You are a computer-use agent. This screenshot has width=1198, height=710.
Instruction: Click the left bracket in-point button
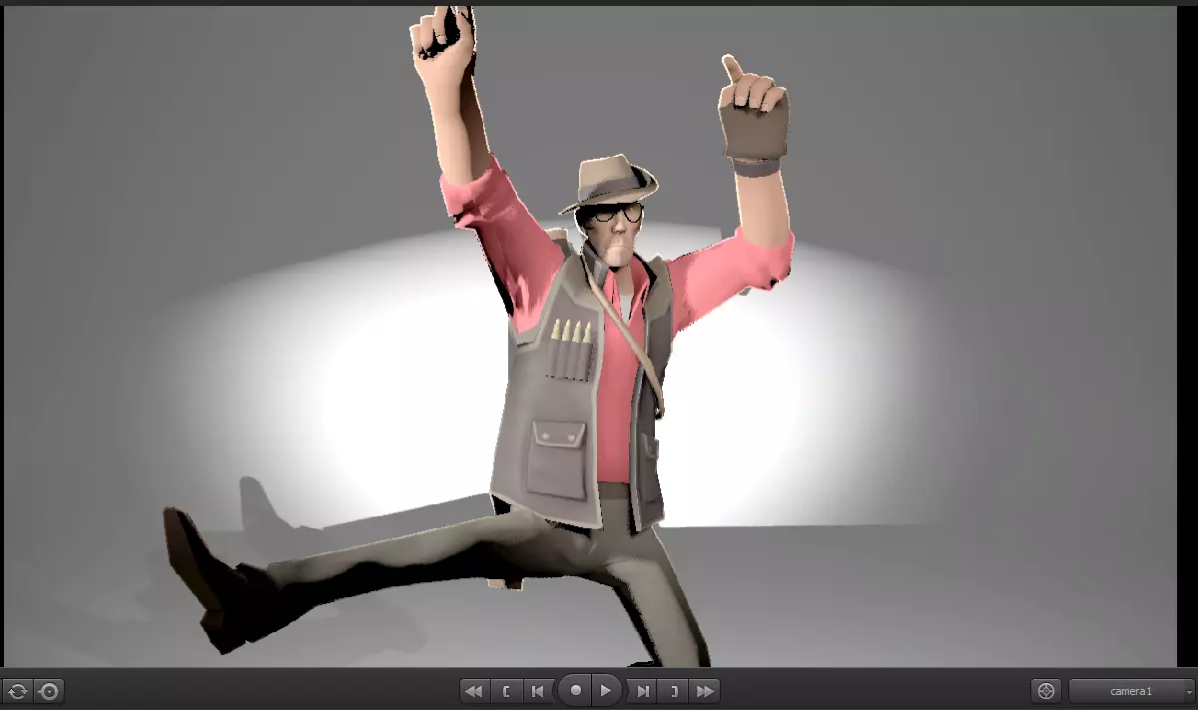coord(506,691)
